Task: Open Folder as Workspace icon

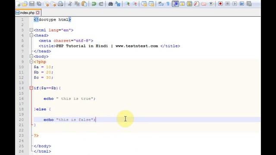Action: click(x=204, y=4)
